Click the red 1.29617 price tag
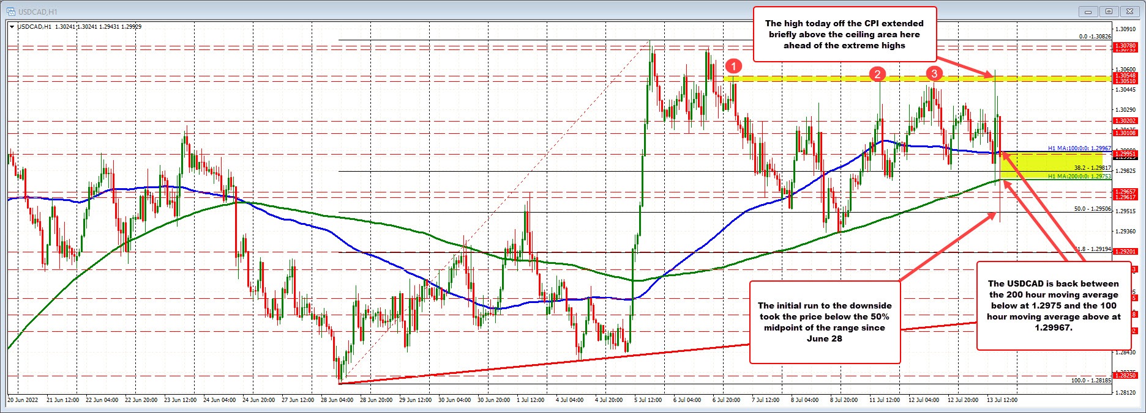This screenshot has width=1146, height=413. 1125,197
